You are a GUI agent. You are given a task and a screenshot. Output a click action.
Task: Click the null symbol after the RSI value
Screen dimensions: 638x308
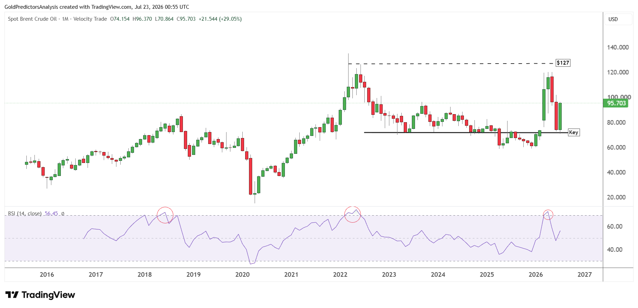(63, 214)
